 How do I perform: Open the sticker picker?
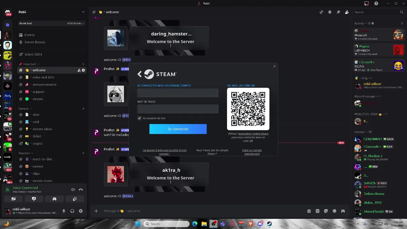click(x=326, y=211)
